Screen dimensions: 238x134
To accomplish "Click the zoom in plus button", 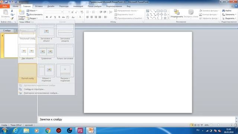I will click(x=231, y=125).
